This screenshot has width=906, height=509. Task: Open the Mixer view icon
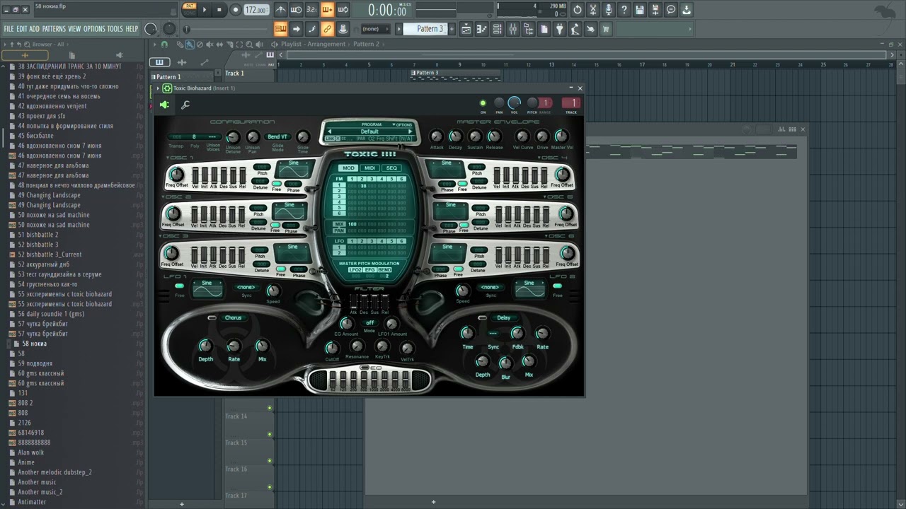pos(512,29)
